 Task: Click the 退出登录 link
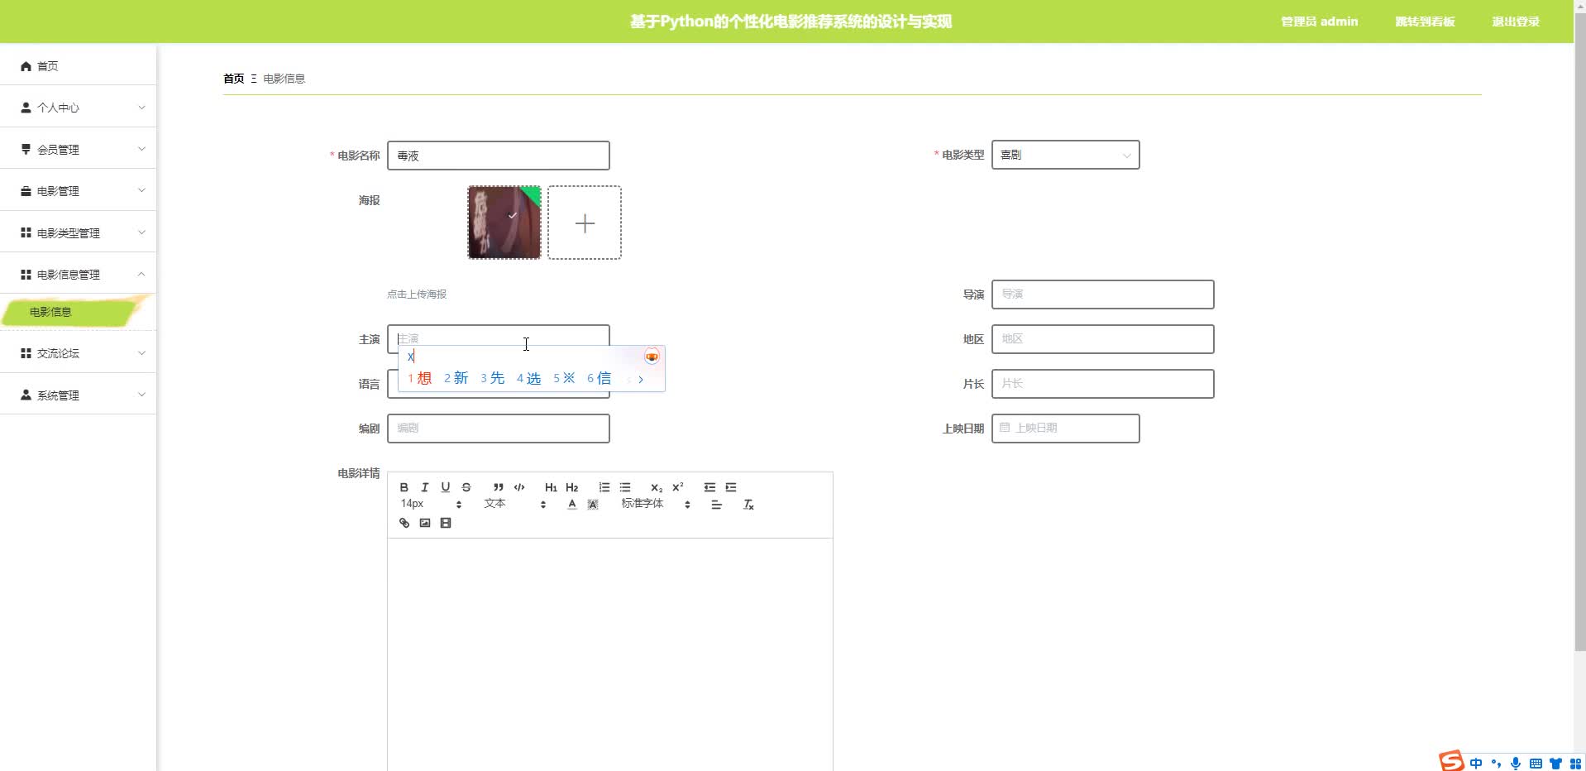pos(1515,22)
